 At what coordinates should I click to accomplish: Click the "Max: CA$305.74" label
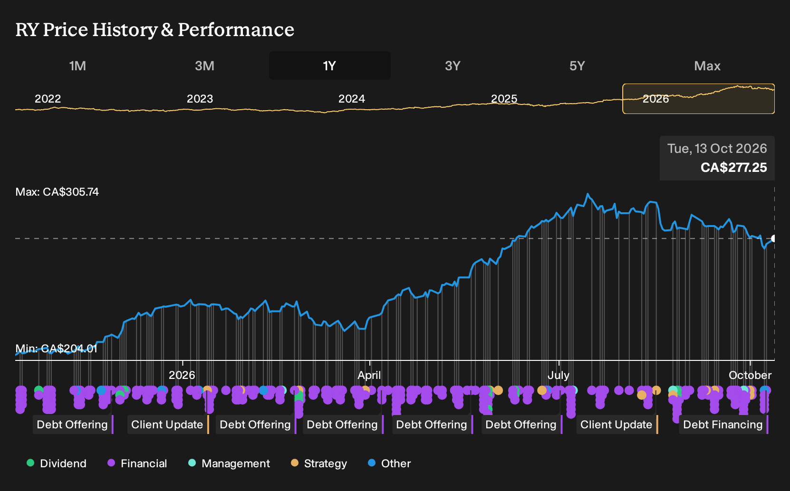[x=57, y=192]
